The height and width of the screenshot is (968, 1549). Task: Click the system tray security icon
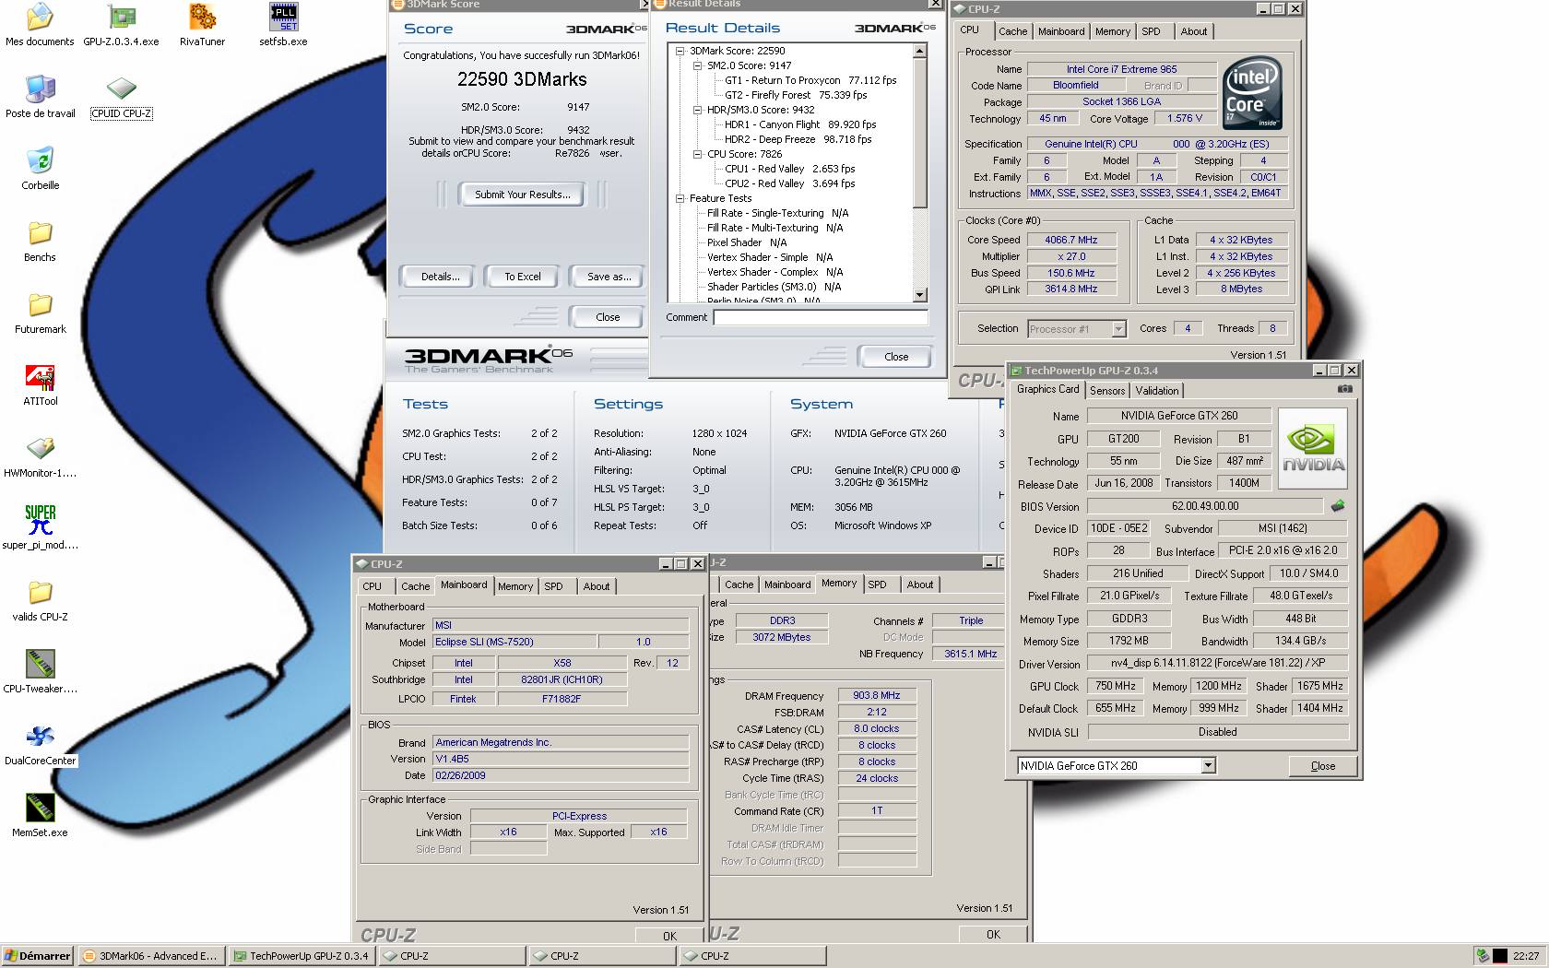tap(1483, 956)
